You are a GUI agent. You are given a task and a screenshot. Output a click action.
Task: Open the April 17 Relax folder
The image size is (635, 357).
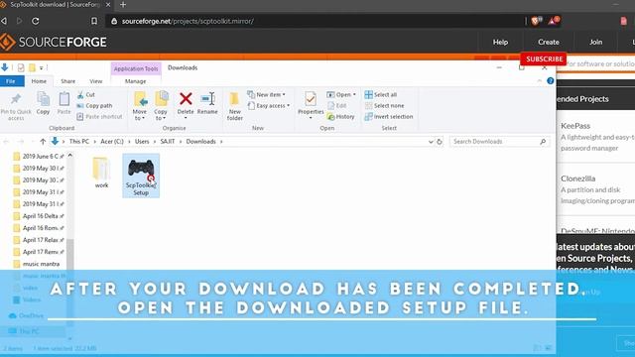click(x=39, y=240)
